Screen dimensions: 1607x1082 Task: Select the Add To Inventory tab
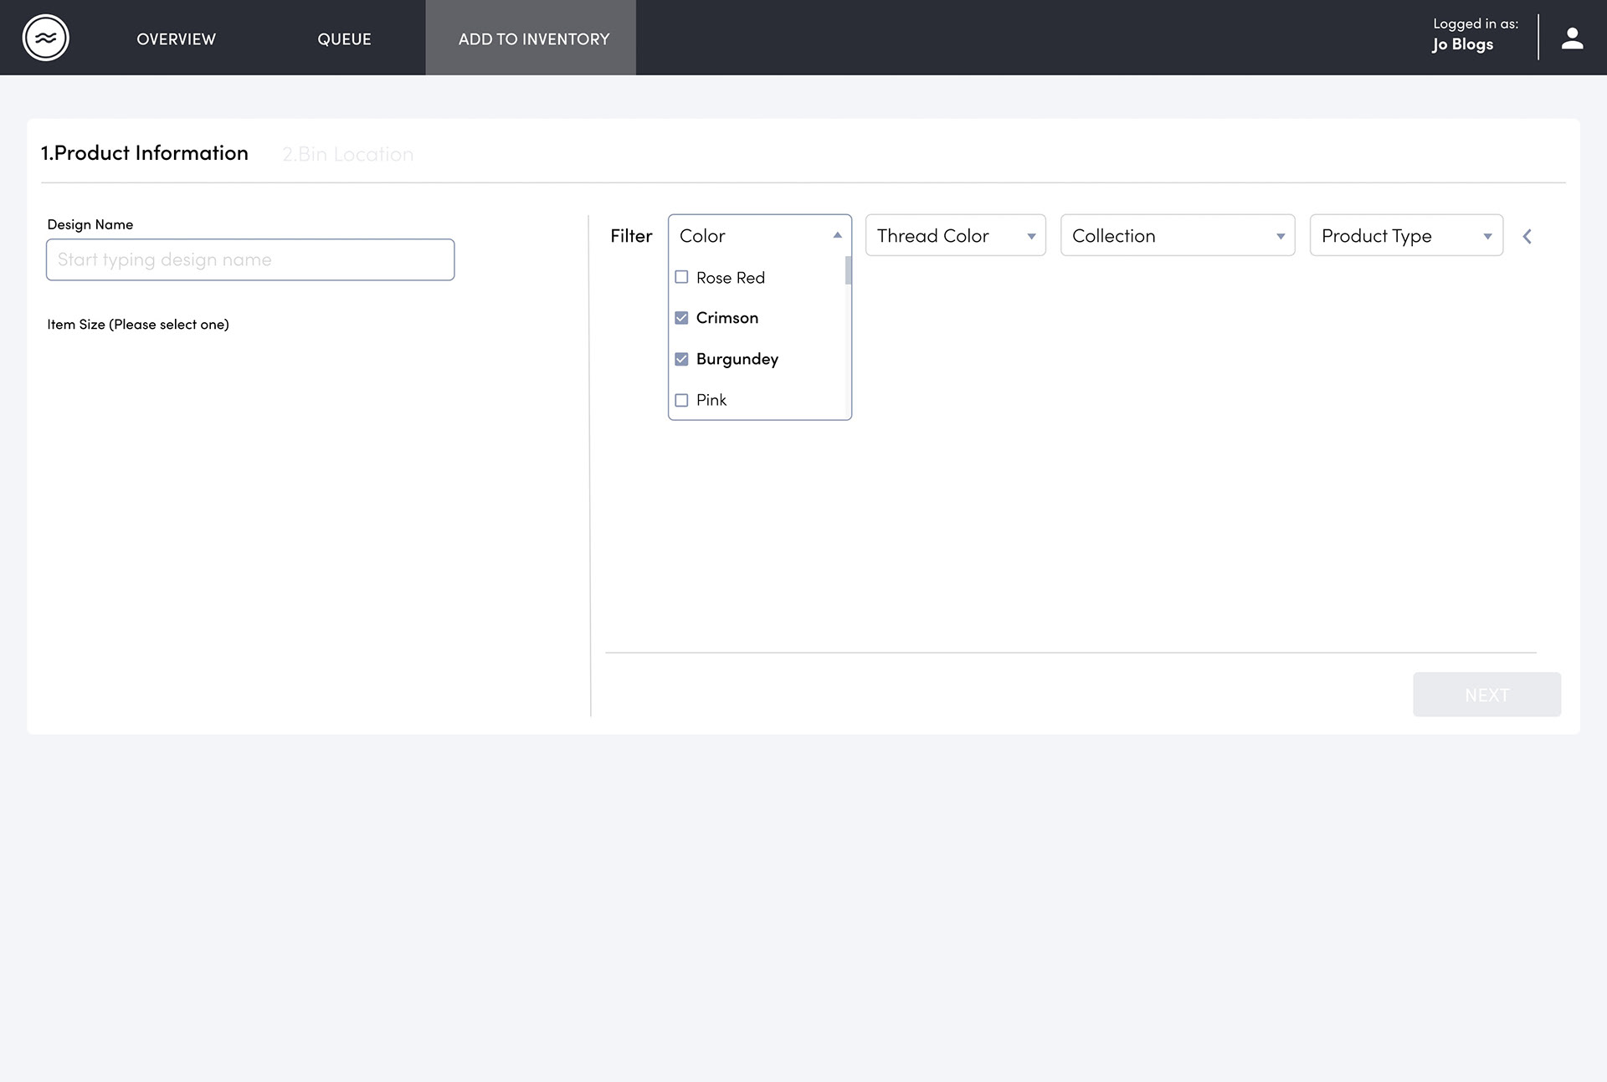(x=531, y=38)
